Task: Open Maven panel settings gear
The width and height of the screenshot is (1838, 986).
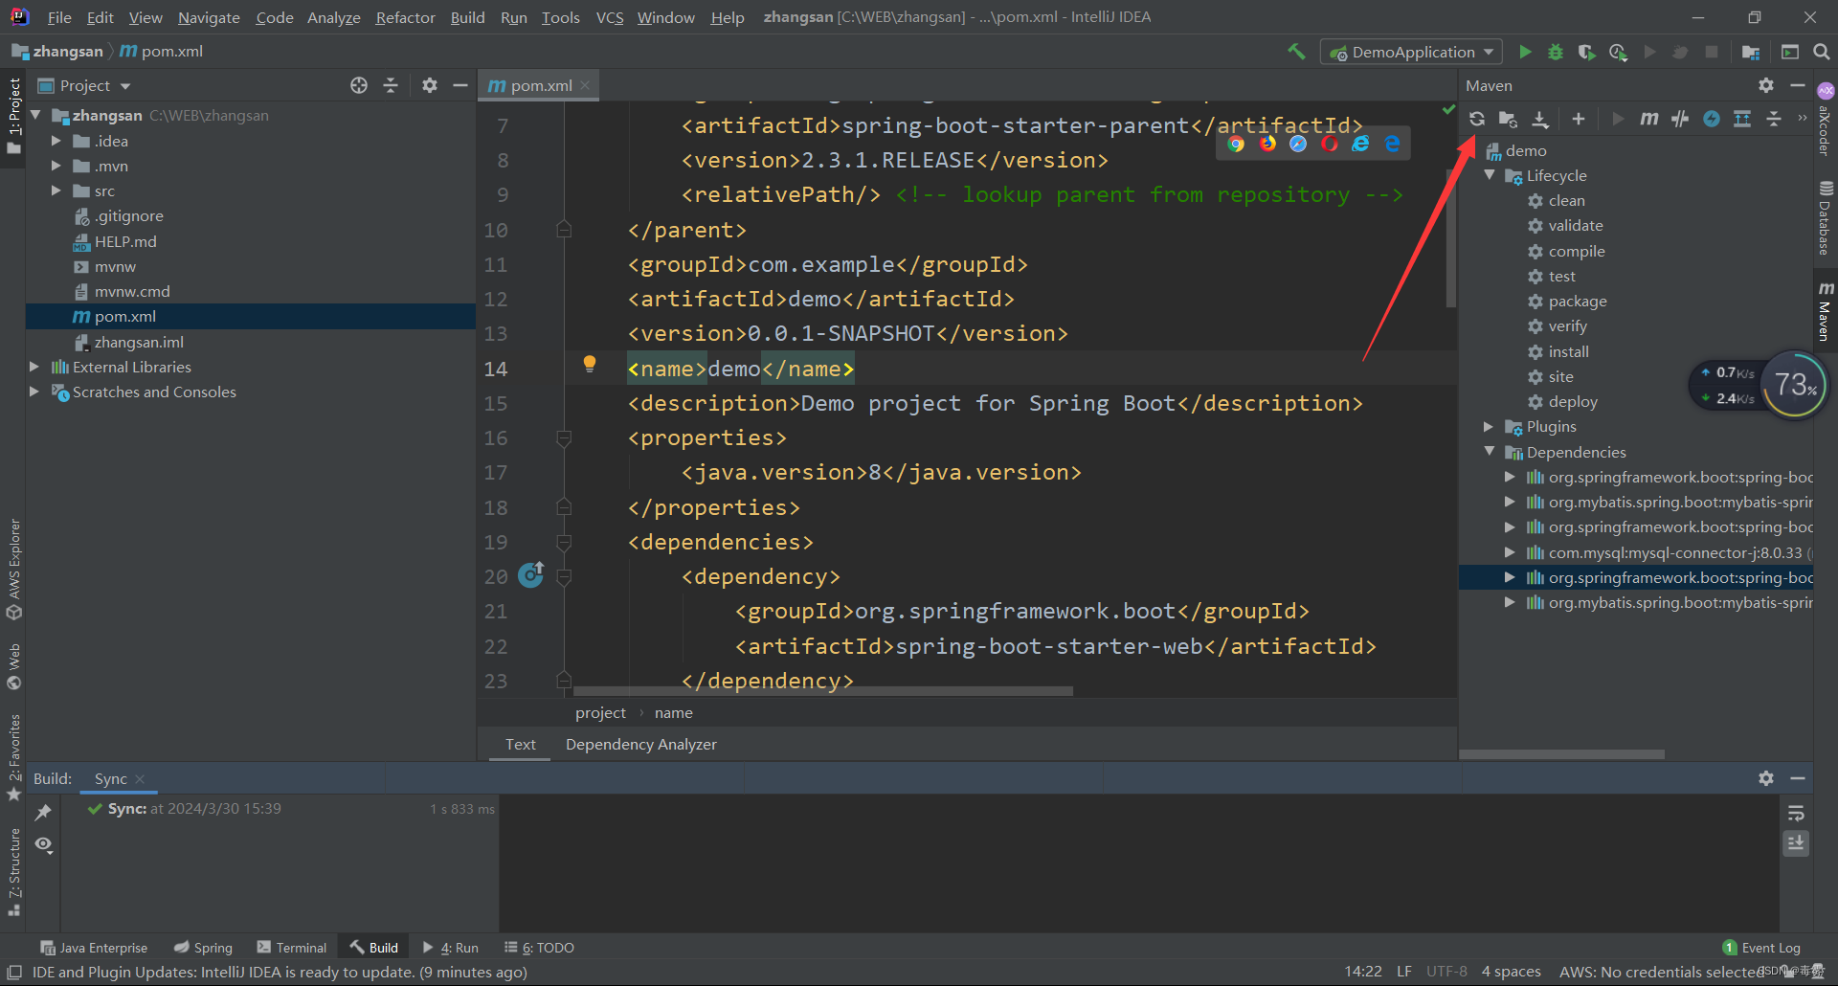Action: click(1766, 85)
